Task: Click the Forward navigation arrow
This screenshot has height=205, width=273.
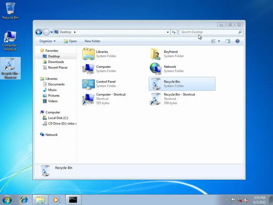Action: coord(46,32)
